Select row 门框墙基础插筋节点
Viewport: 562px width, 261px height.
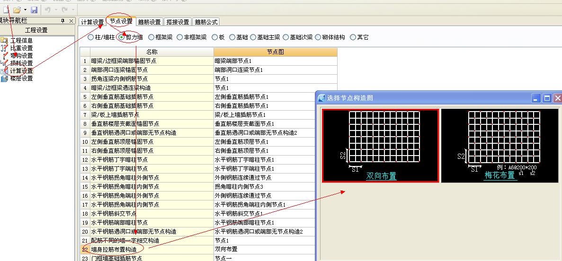[x=152, y=258]
